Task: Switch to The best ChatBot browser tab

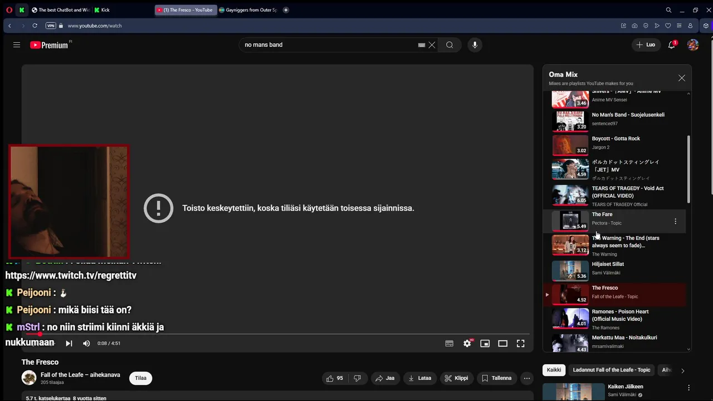Action: [x=60, y=10]
